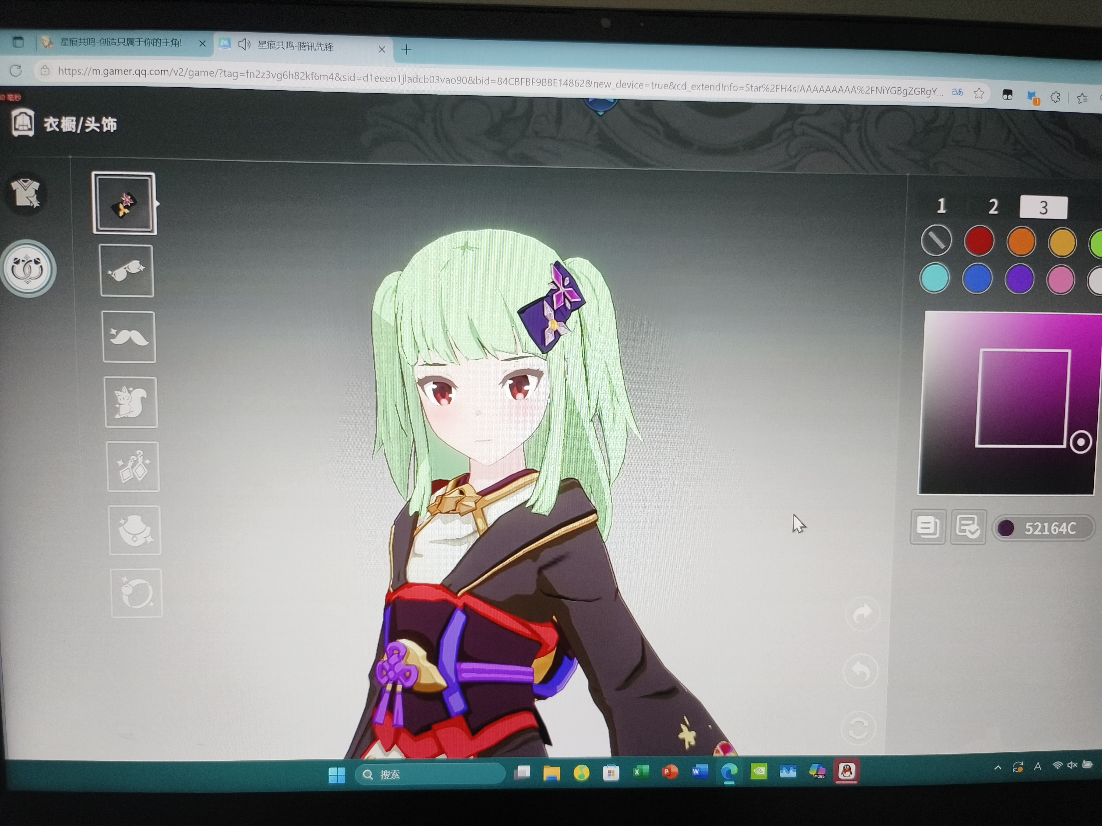Switch to color slot 3
The height and width of the screenshot is (826, 1102).
coord(1043,207)
